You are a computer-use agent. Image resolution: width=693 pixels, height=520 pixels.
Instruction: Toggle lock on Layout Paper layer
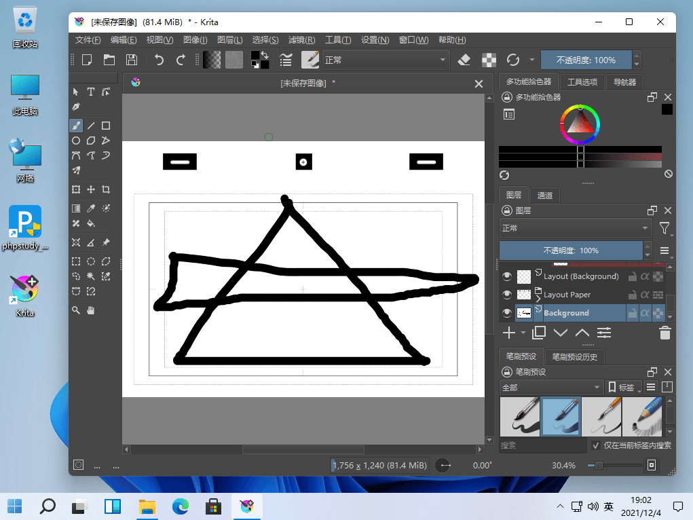633,295
